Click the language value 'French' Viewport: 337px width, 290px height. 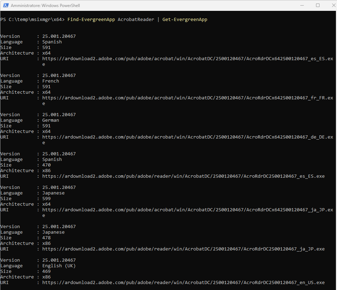point(50,81)
